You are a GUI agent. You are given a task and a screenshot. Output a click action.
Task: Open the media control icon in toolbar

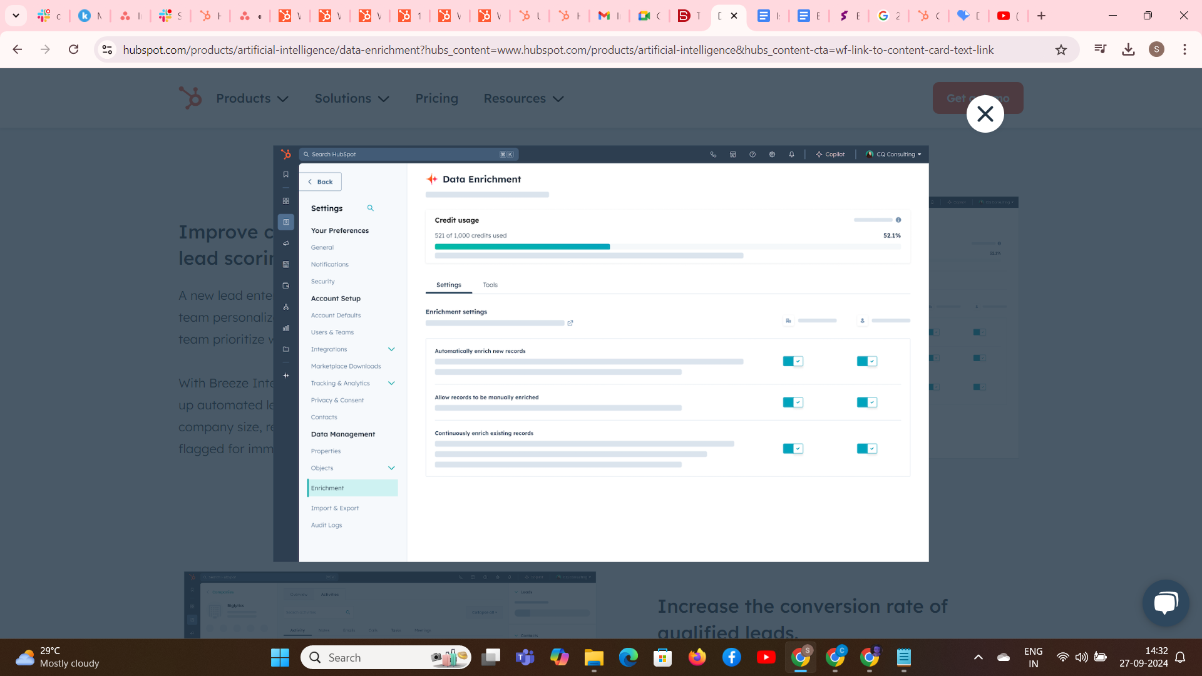(x=1100, y=49)
